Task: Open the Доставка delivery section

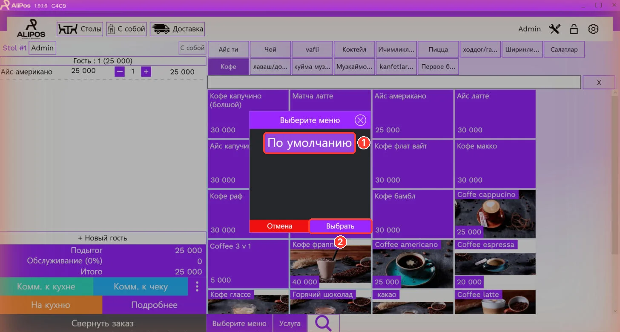Action: click(177, 29)
